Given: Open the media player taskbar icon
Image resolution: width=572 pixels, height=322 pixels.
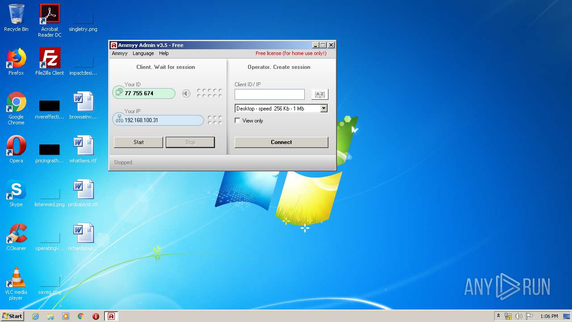Looking at the screenshot, I should click(66, 316).
